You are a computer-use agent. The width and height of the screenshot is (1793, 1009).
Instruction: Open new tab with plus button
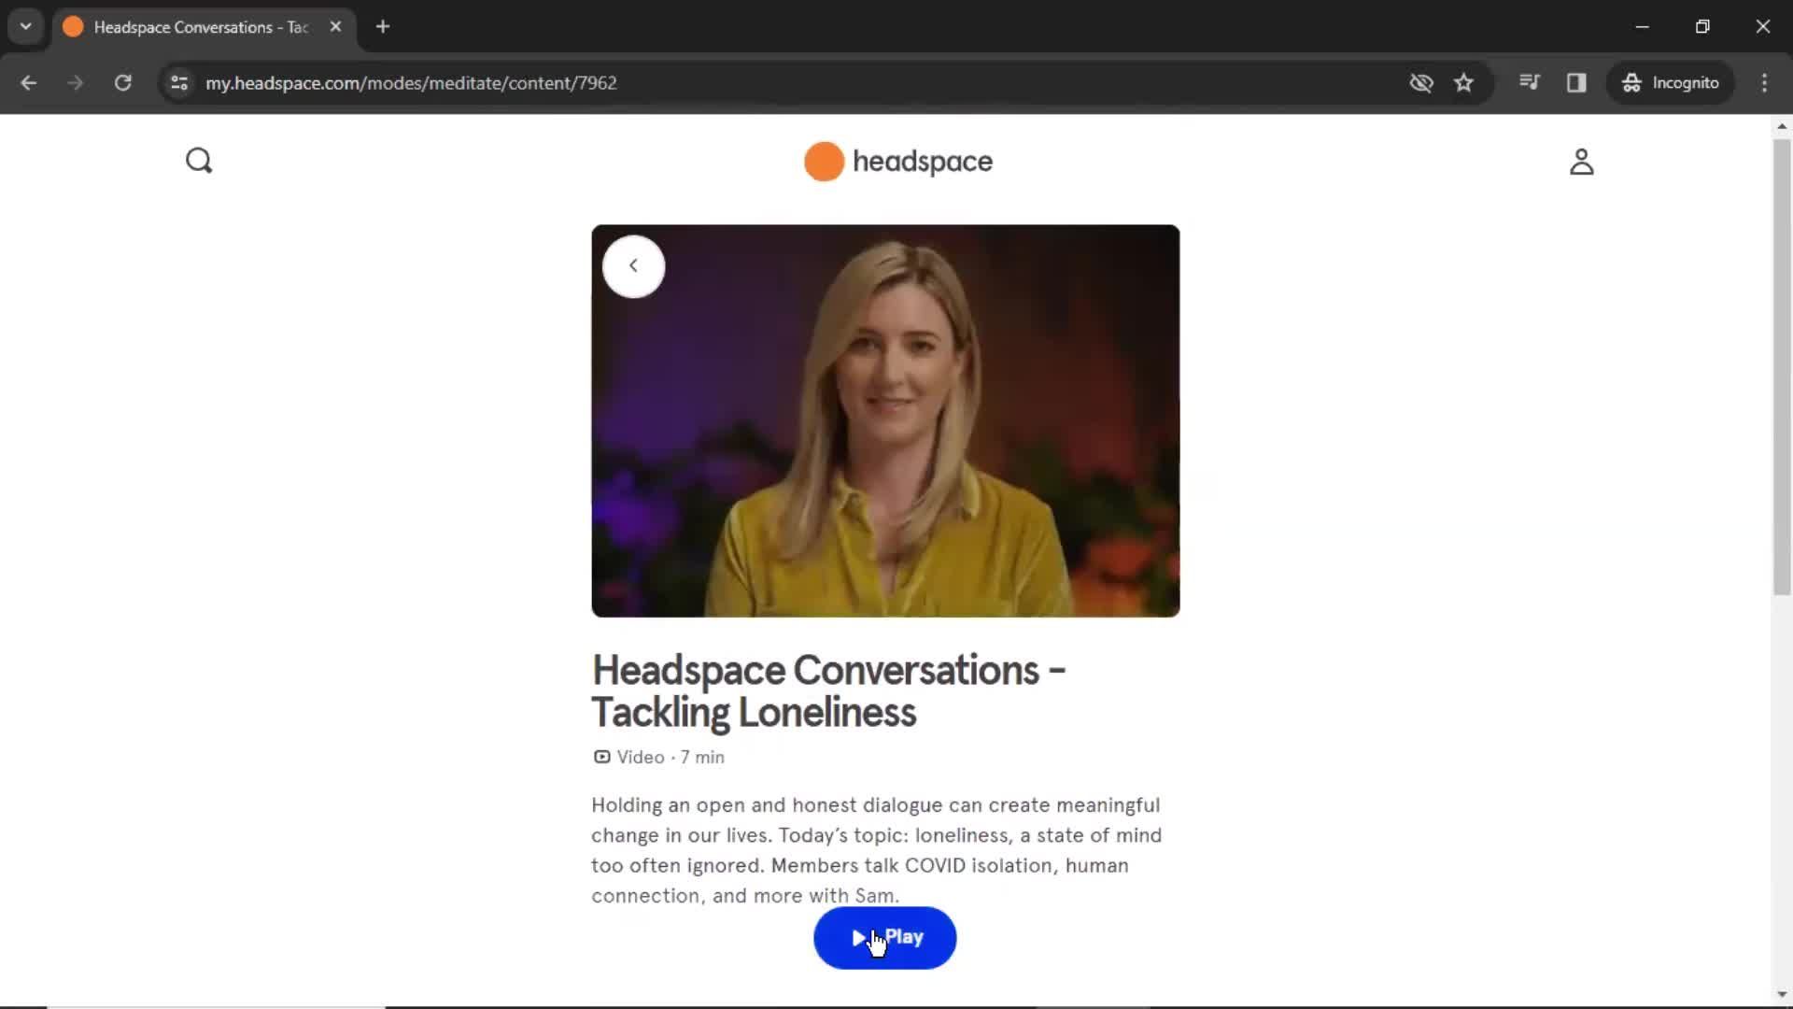click(383, 27)
